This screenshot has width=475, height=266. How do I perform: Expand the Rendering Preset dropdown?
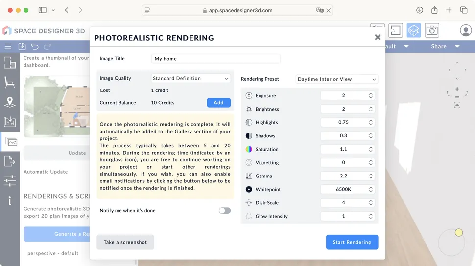[x=337, y=79]
